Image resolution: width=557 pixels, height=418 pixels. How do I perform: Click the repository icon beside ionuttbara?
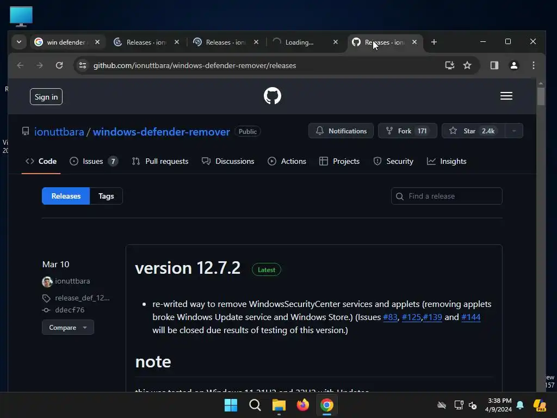[26, 131]
